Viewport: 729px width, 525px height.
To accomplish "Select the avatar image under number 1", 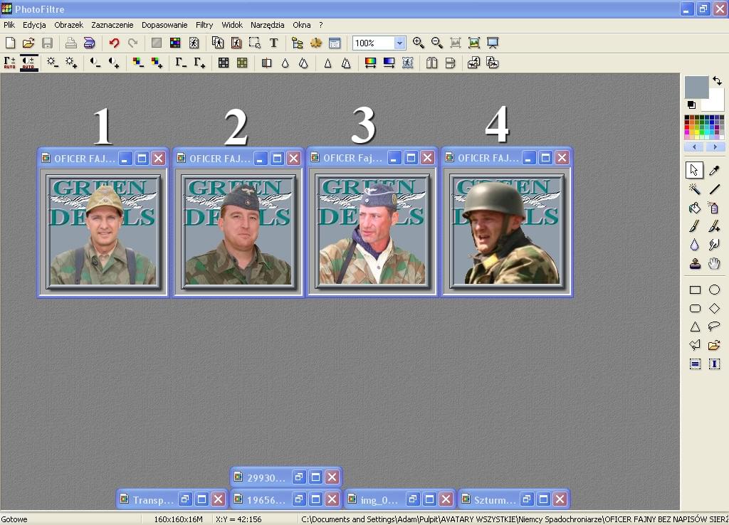I will click(x=103, y=231).
